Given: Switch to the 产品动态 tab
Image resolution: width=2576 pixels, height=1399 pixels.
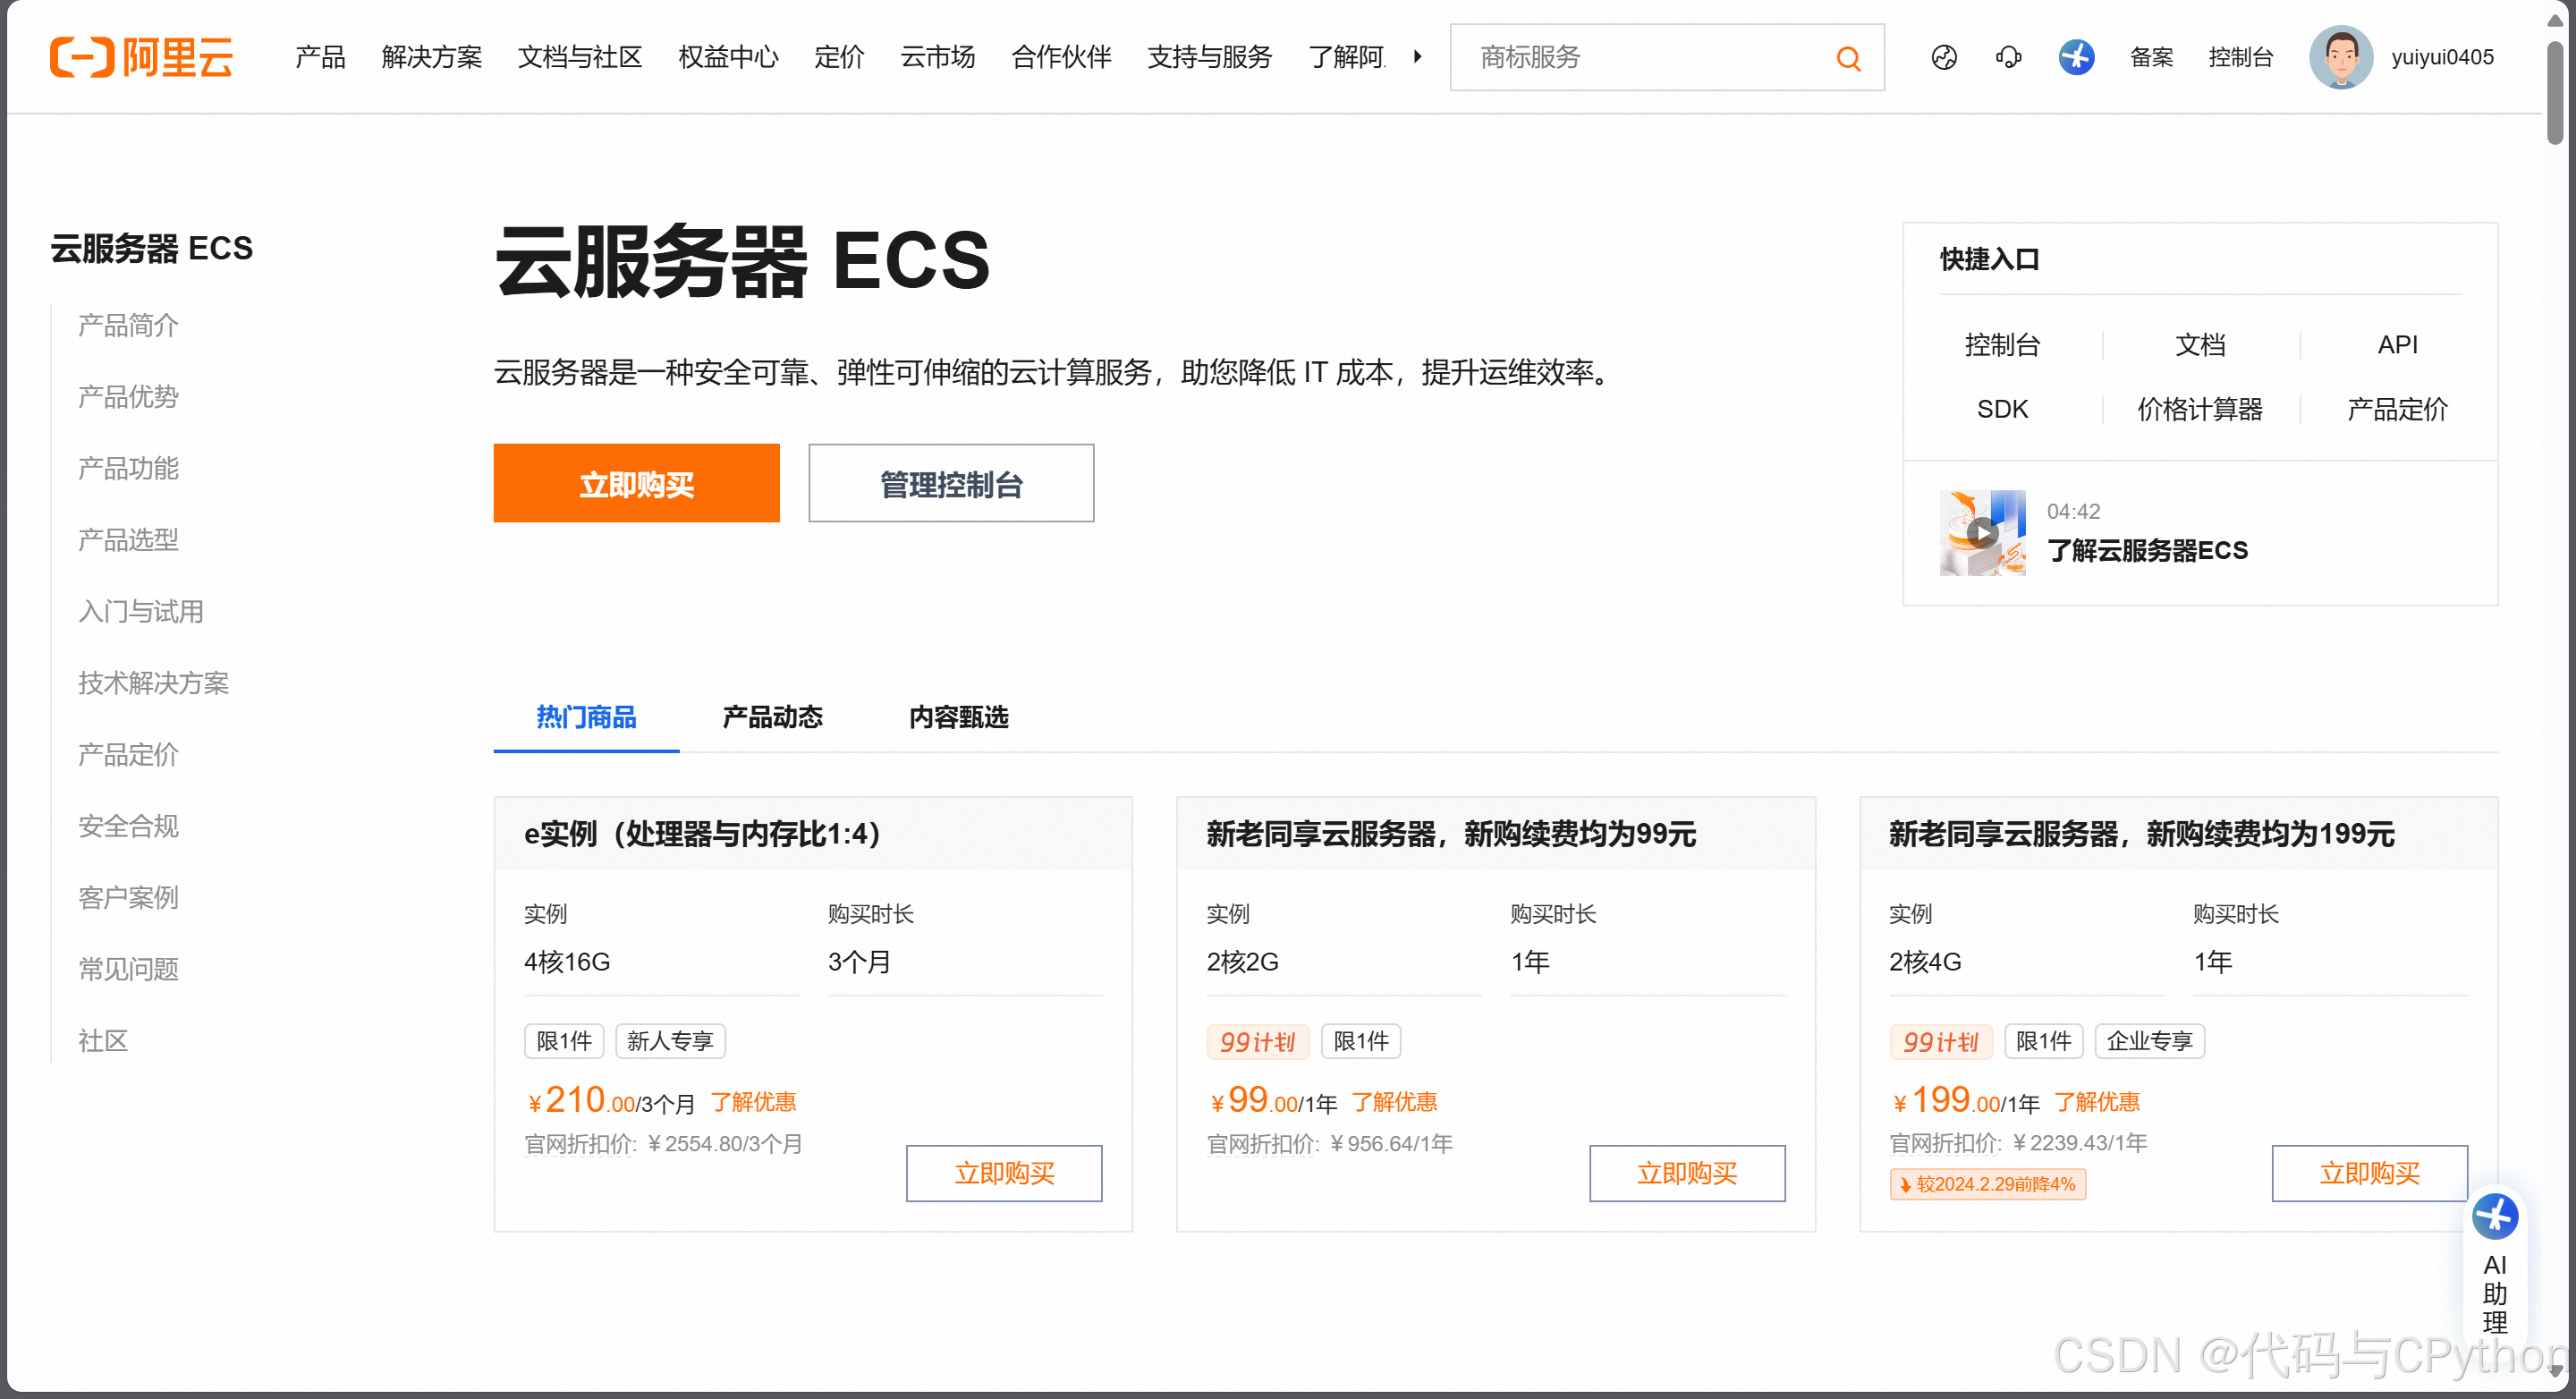Looking at the screenshot, I should click(772, 717).
